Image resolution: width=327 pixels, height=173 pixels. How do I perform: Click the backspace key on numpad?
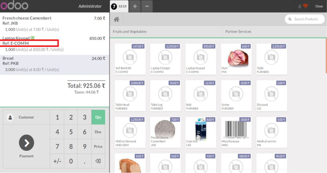98,161
